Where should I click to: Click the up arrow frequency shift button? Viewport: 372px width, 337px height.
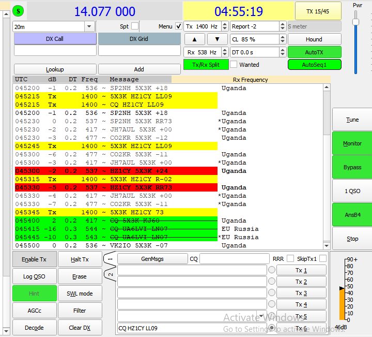(x=195, y=39)
